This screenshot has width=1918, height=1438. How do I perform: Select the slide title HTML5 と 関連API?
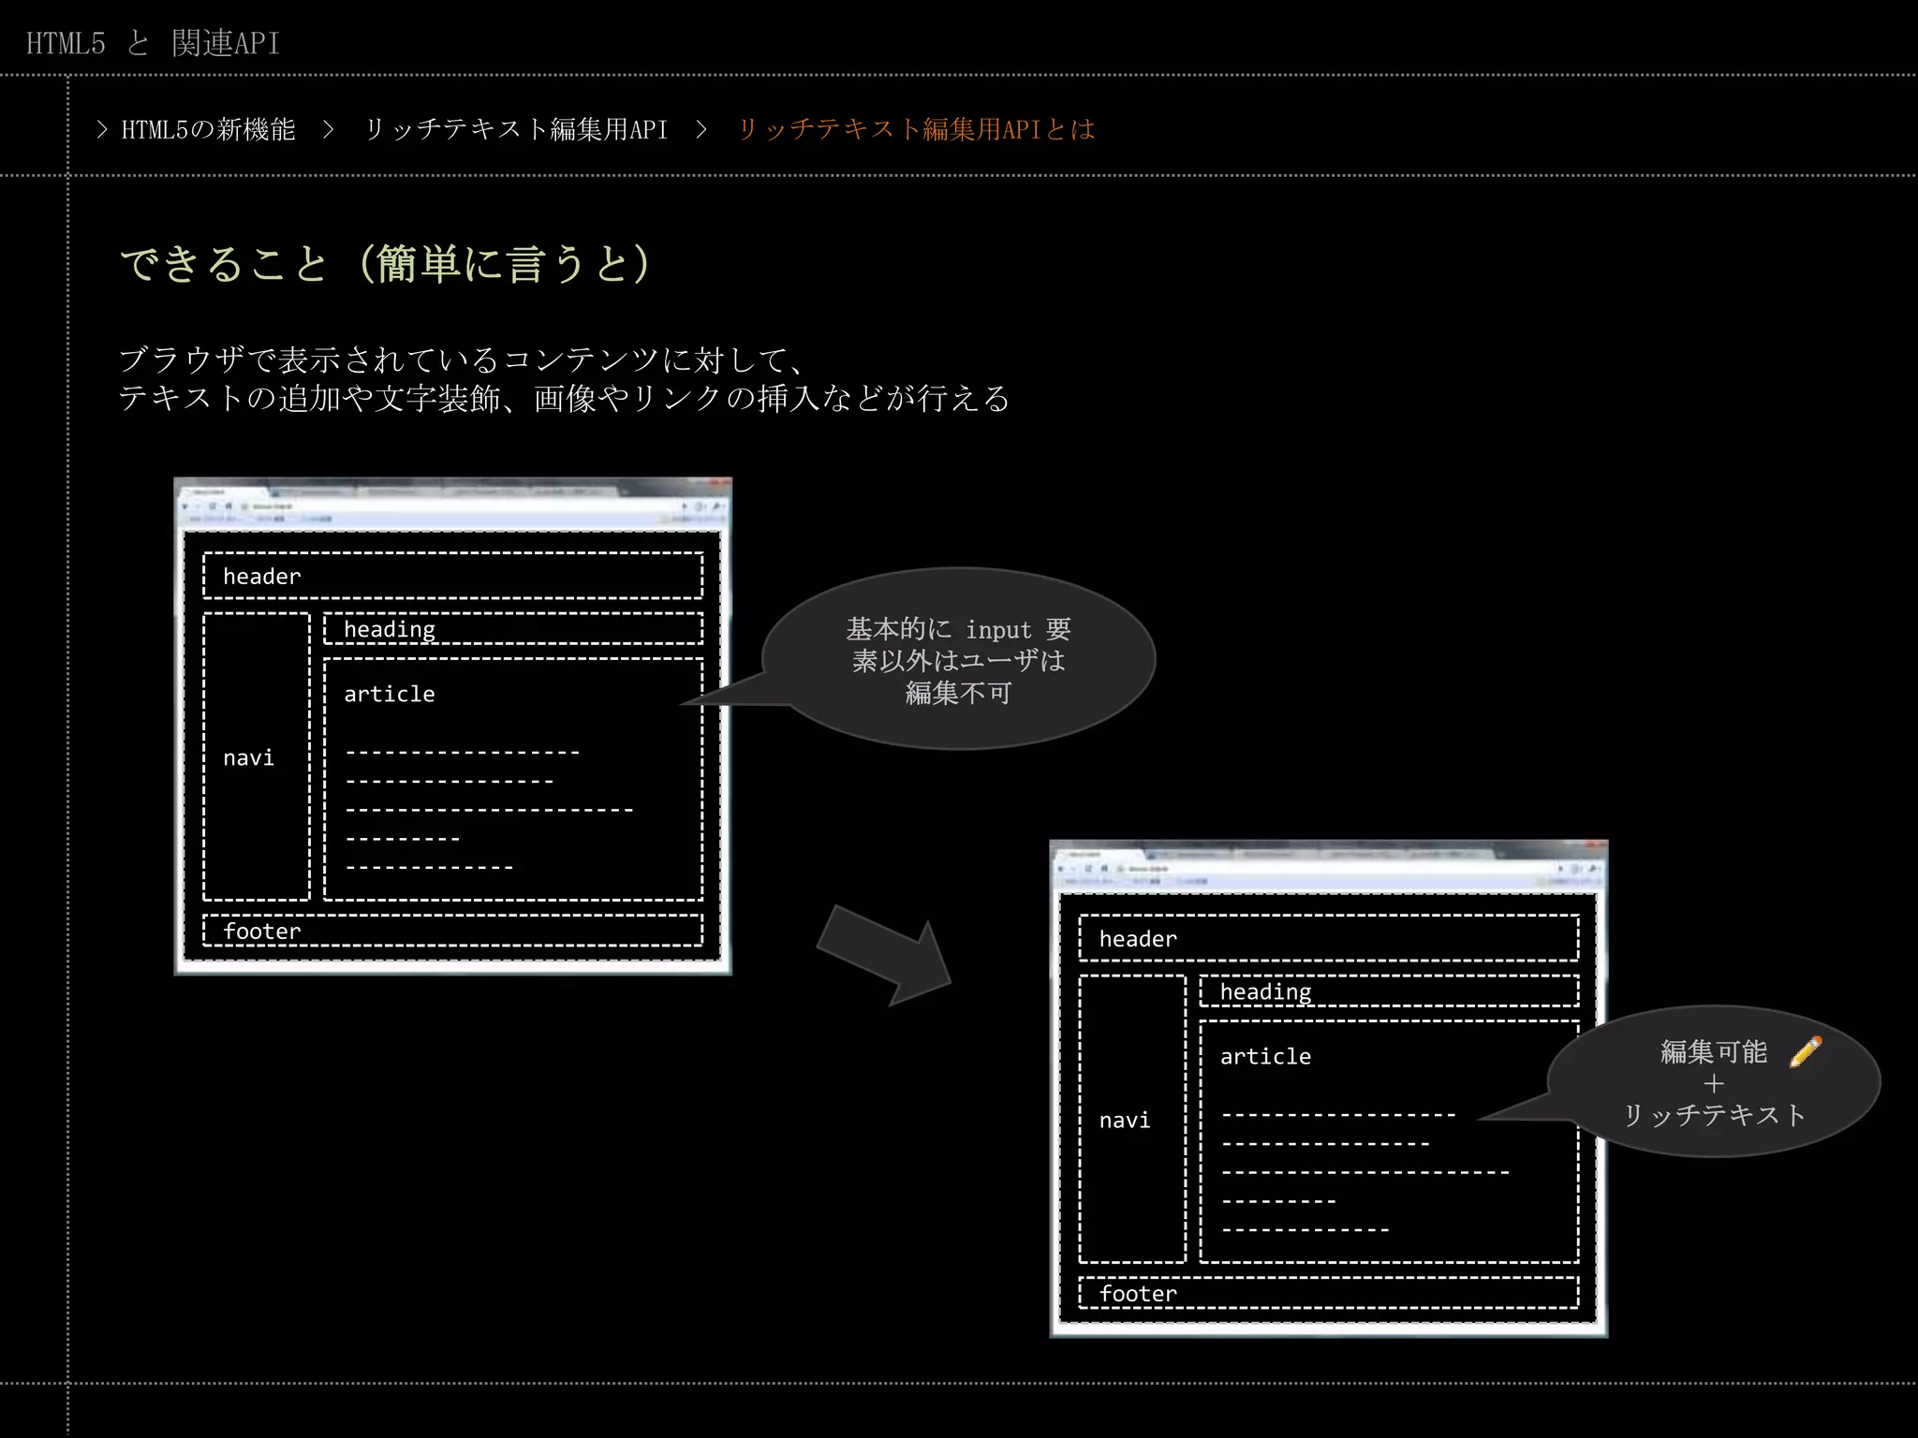[153, 43]
